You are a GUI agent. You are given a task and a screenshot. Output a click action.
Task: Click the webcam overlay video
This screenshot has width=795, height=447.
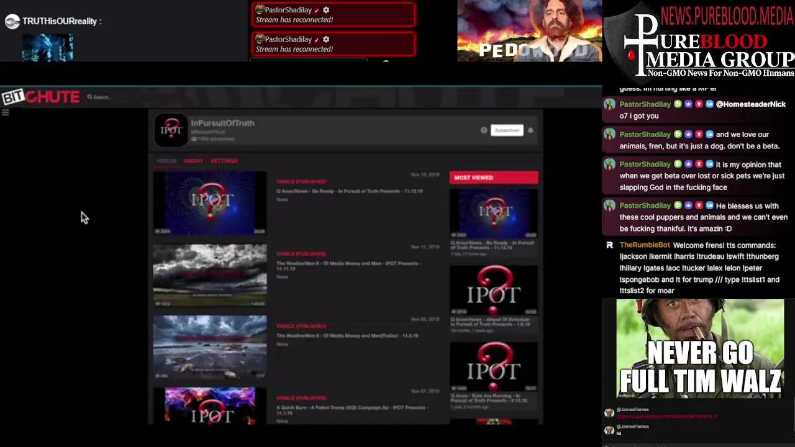(530, 31)
